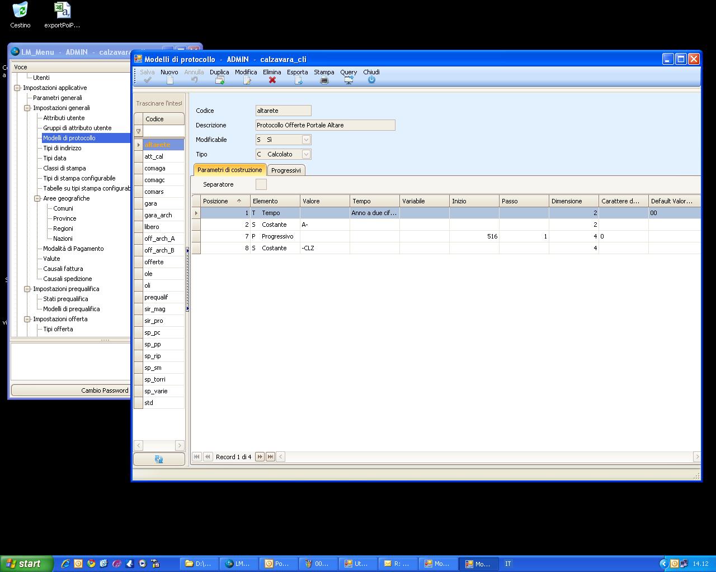The width and height of the screenshot is (716, 572).
Task: Open the Modificabile dropdown
Action: tap(306, 140)
